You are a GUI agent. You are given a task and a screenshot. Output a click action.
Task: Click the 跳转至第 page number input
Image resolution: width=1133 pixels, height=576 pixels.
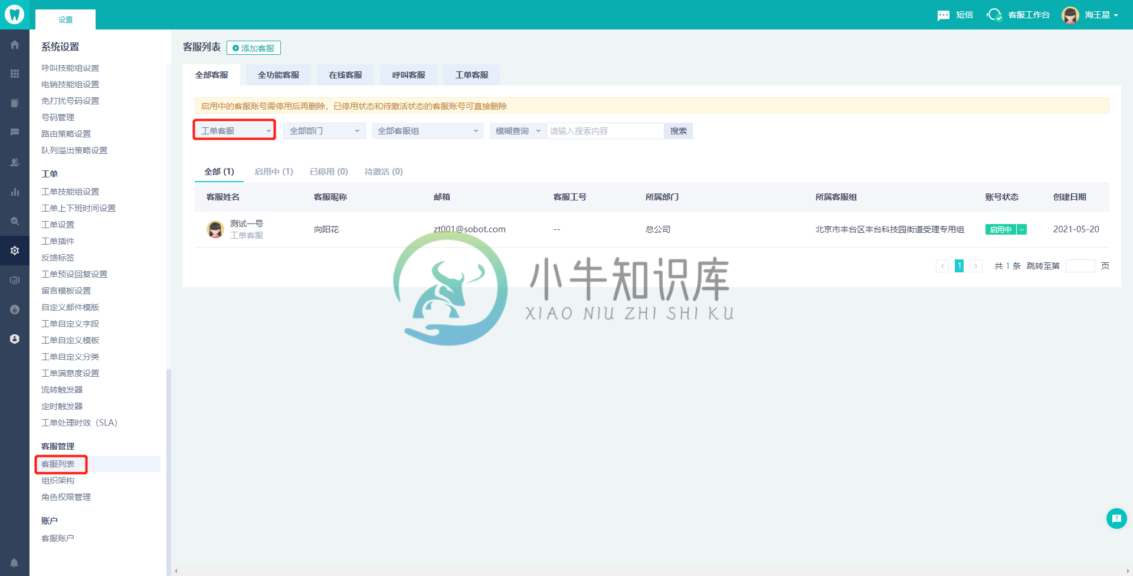(1080, 266)
